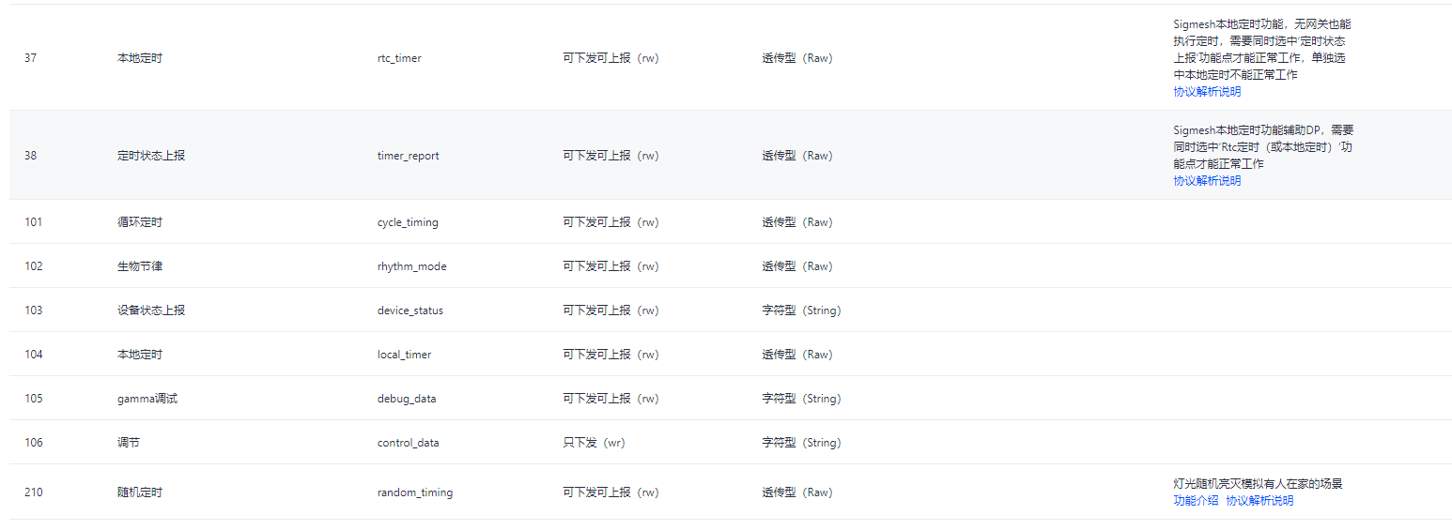Select the debug_data identifier
This screenshot has width=1452, height=530.
[407, 399]
